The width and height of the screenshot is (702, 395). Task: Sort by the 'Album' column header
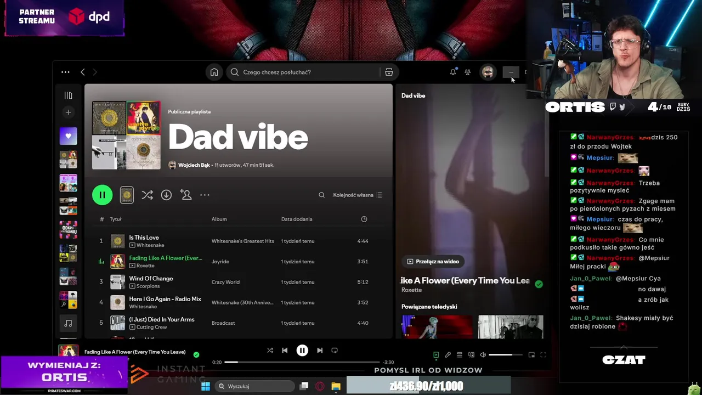[219, 219]
